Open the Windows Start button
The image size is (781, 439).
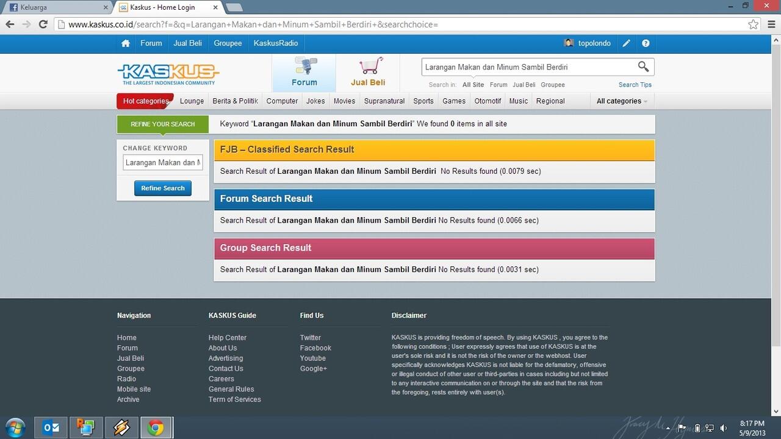coord(15,428)
